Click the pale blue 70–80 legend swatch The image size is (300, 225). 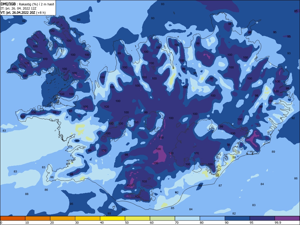[187, 218]
